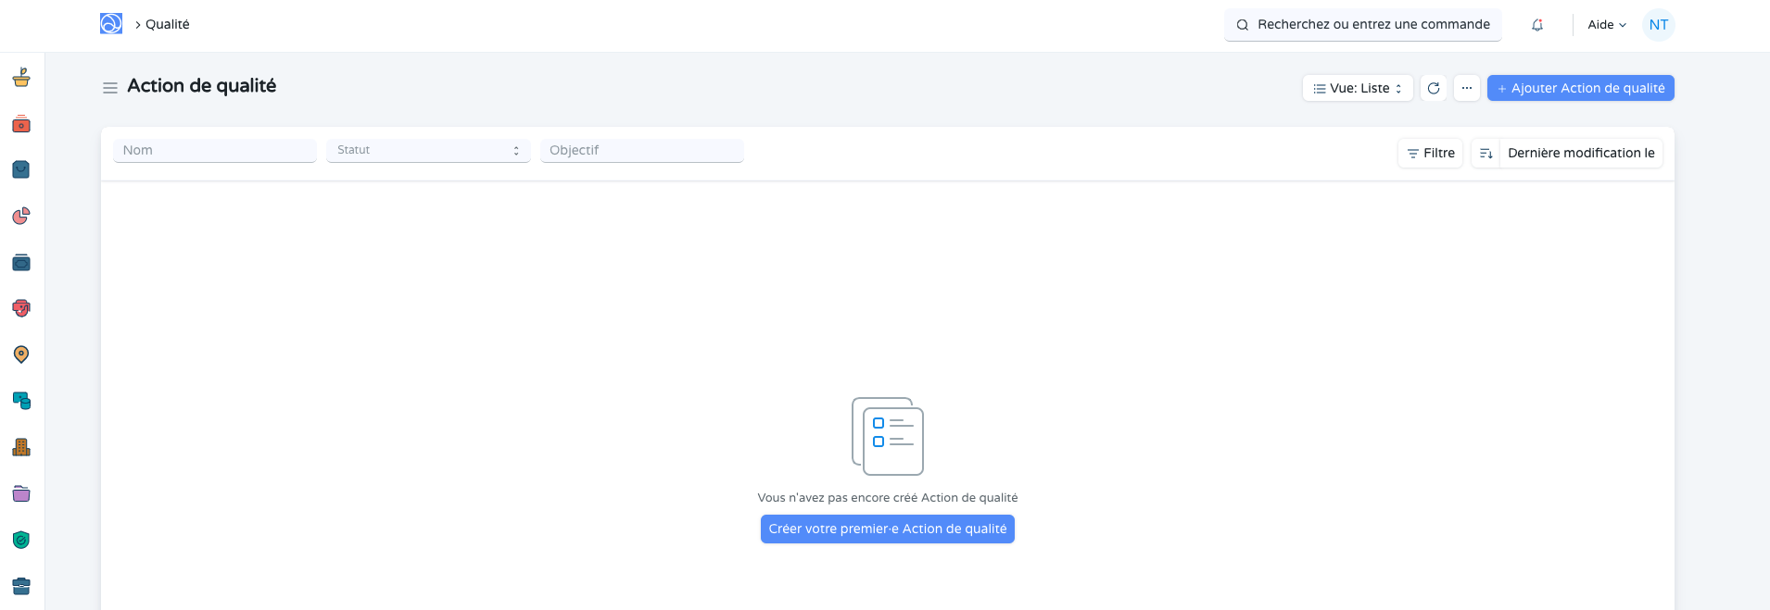Open the Statut filter dropdown
This screenshot has height=610, width=1770.
427,150
